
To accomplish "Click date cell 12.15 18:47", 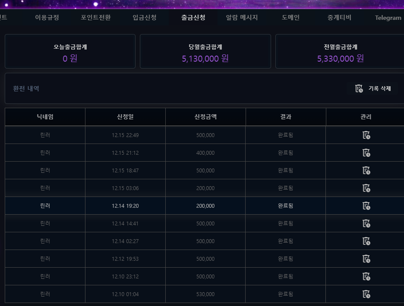I will click(x=125, y=170).
